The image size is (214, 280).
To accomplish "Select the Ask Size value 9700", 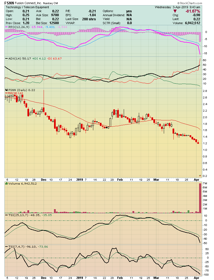I will [x=55, y=15].
